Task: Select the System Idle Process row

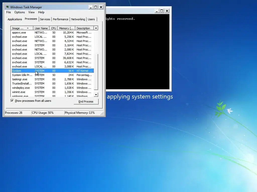Action: point(52,75)
